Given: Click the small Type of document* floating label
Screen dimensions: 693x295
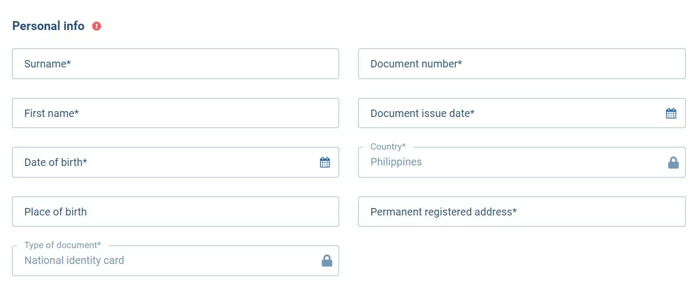Looking at the screenshot, I should 63,245.
